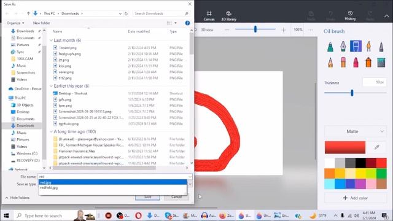Go up one folder level in dialog
Viewport: 393px width, 221px height.
(28, 14)
